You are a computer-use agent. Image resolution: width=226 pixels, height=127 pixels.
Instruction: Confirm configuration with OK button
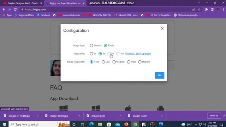(x=160, y=75)
